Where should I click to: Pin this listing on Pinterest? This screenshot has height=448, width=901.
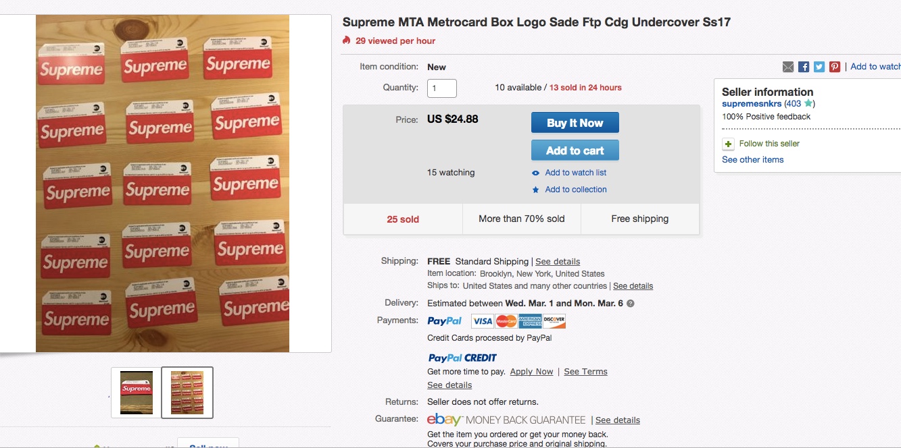point(835,67)
